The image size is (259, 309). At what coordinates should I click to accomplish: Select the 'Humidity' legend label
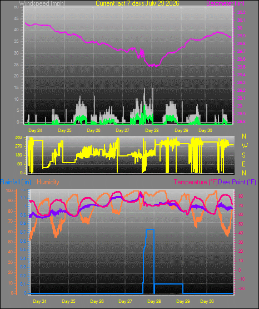coord(48,182)
